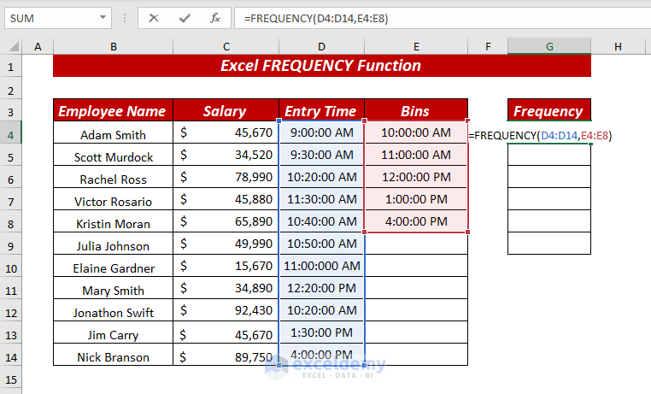Select the Mary Smith cell
Image resolution: width=651 pixels, height=394 pixels.
(x=113, y=289)
